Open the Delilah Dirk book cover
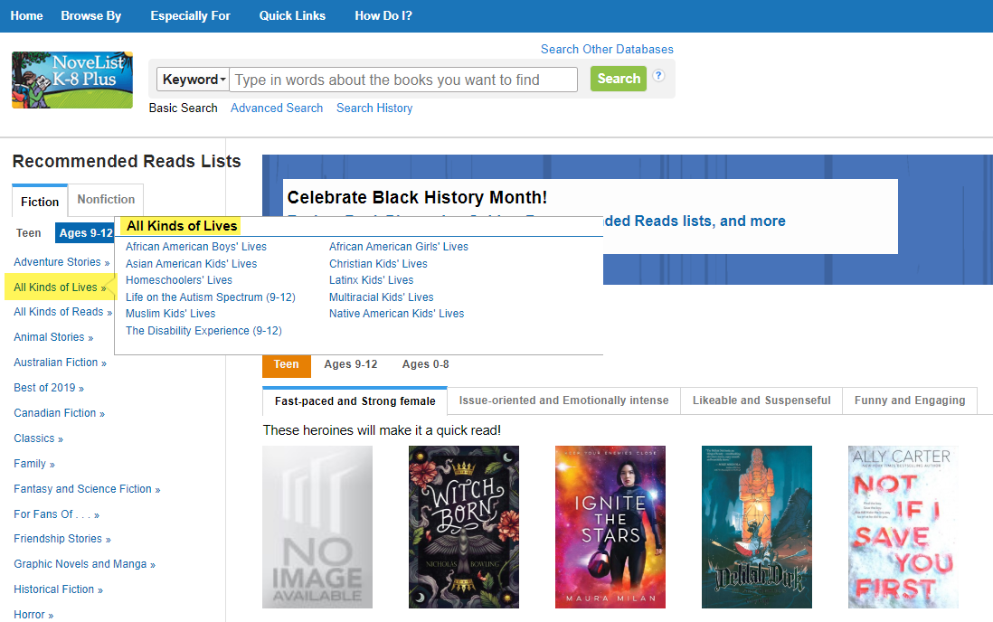Viewport: 993px width, 622px height. pyautogui.click(x=757, y=526)
